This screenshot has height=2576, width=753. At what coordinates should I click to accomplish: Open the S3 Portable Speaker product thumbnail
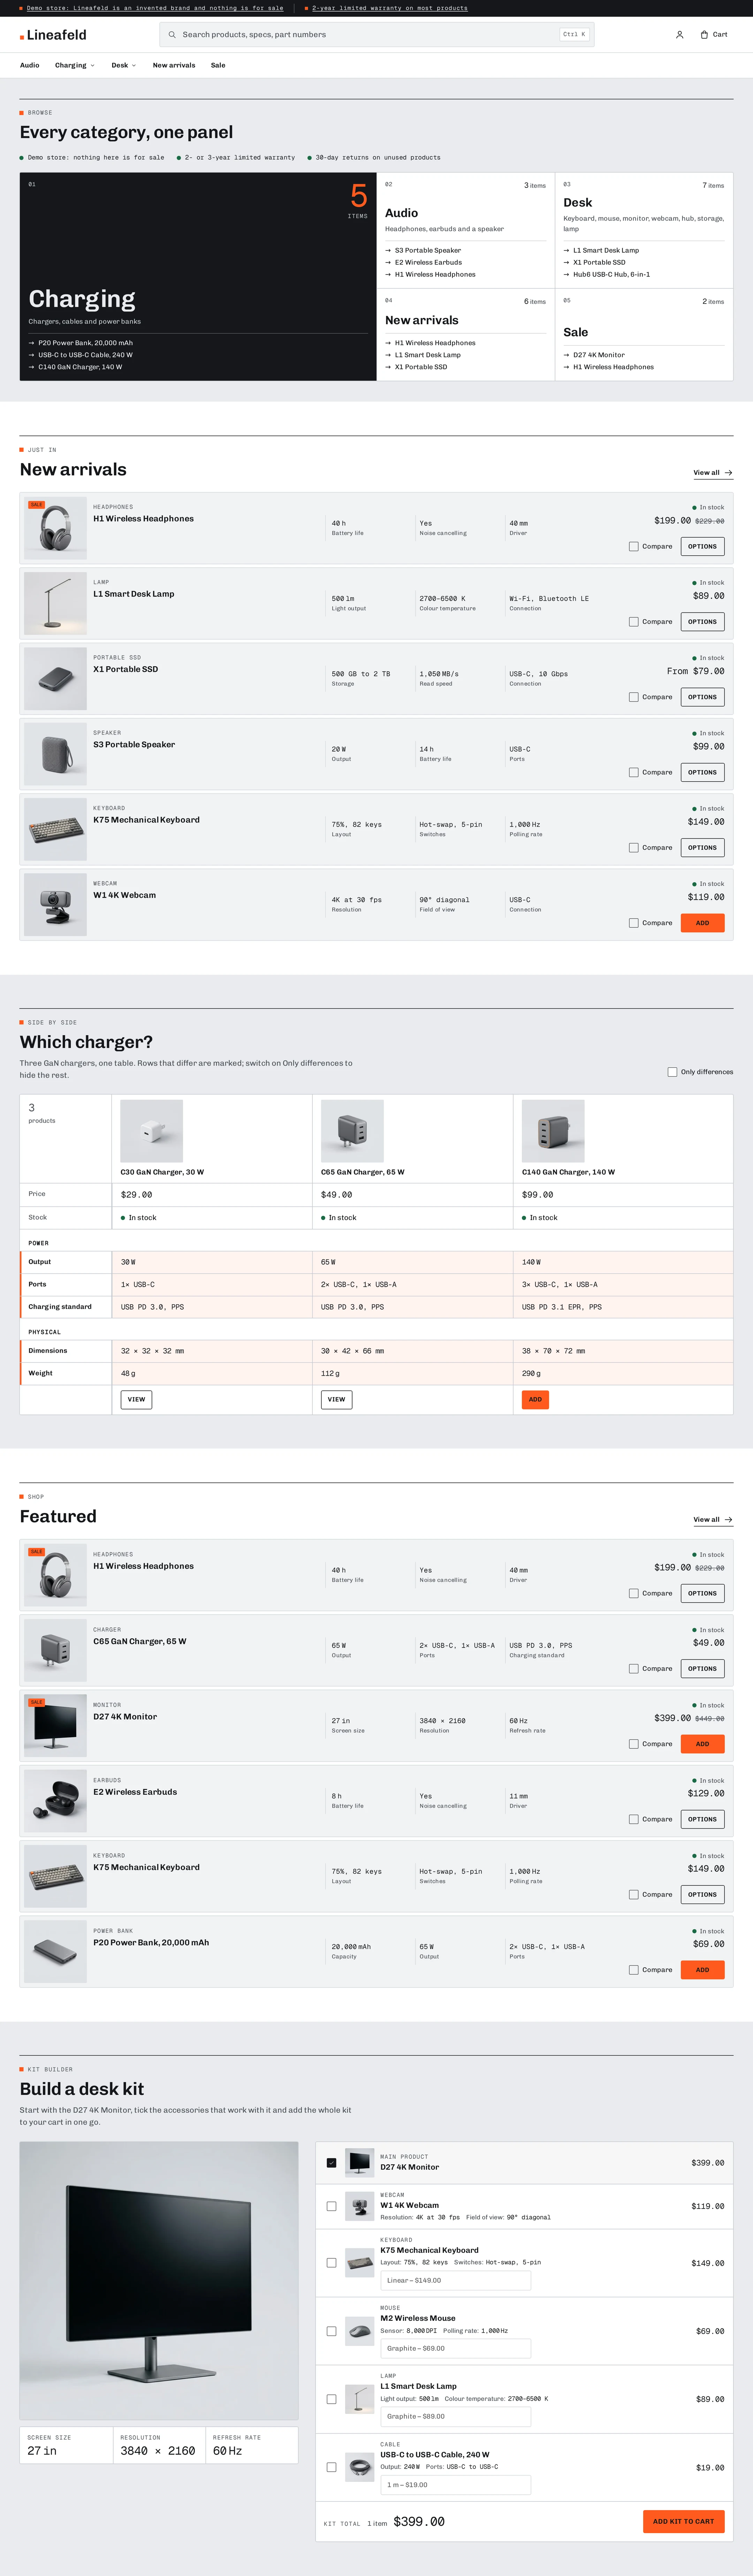coord(55,754)
